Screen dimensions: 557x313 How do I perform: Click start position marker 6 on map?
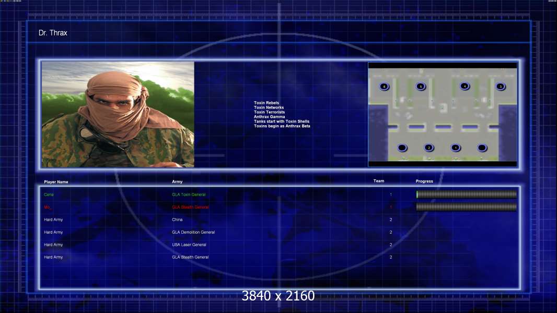point(384,87)
